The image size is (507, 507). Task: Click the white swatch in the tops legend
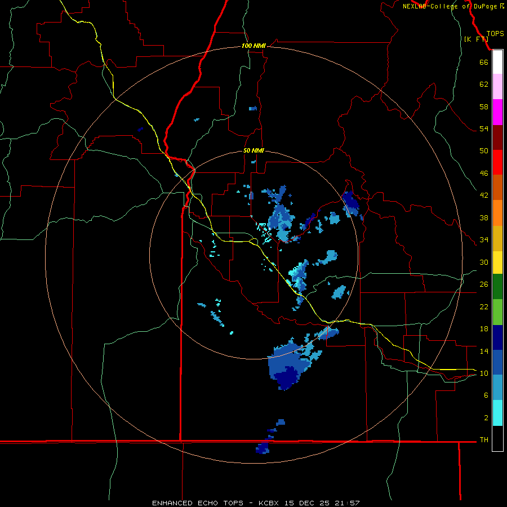(497, 62)
